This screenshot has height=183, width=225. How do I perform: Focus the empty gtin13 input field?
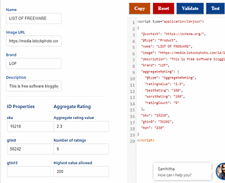30,171
